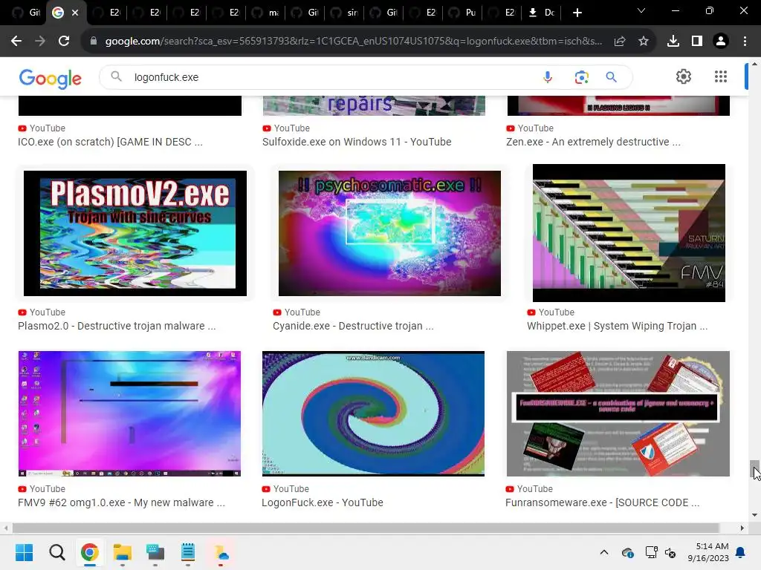Image resolution: width=761 pixels, height=570 pixels.
Task: Click the vertical scrollbar up arrow
Action: tap(754, 64)
